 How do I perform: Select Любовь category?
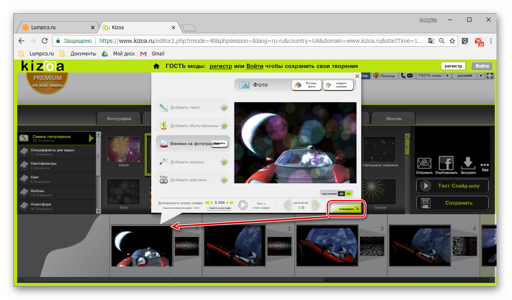click(57, 193)
